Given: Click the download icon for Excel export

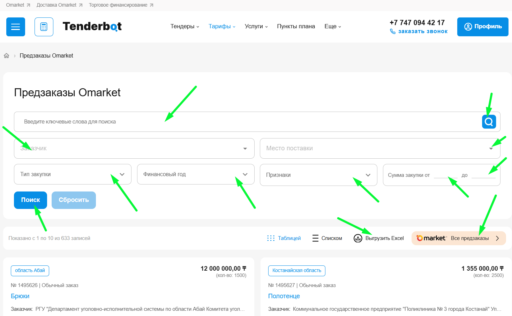Looking at the screenshot, I should 358,238.
